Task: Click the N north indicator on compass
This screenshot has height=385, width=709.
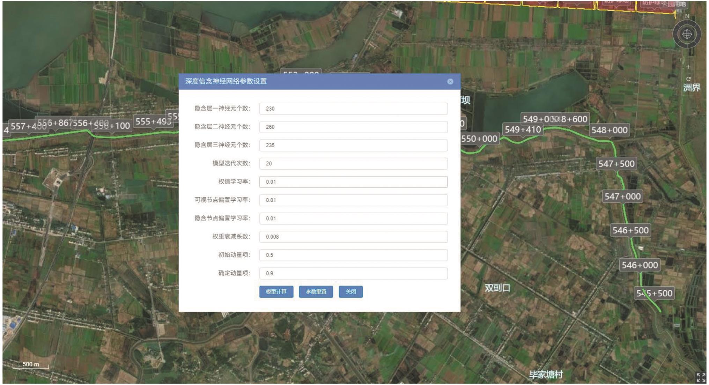Action: (x=687, y=16)
